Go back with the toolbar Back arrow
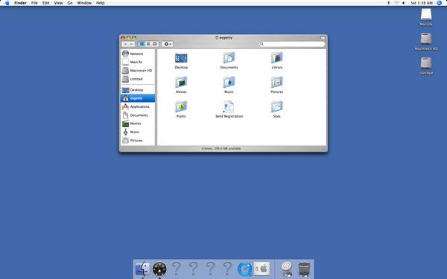The image size is (447, 279). (125, 44)
